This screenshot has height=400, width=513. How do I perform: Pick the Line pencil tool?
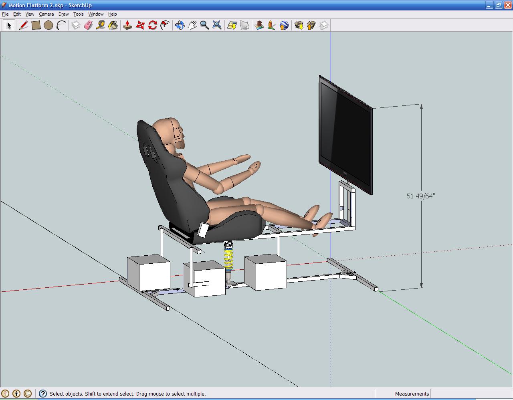pyautogui.click(x=24, y=25)
